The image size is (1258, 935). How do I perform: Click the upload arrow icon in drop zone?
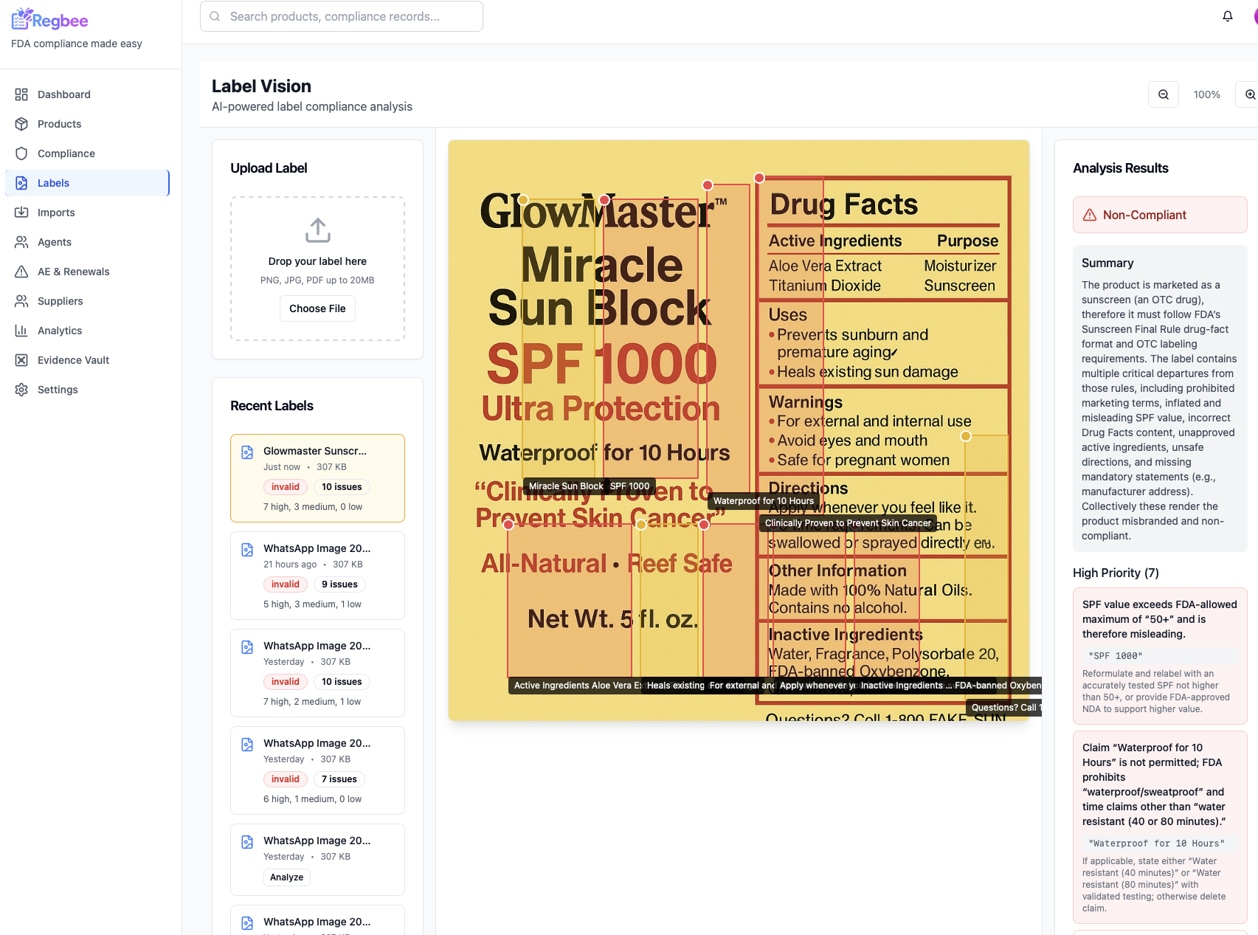pos(317,230)
